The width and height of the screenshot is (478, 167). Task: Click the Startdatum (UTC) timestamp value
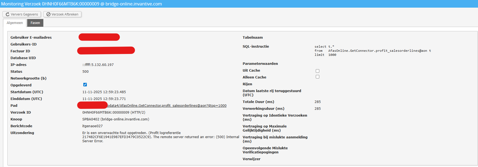pos(104,92)
